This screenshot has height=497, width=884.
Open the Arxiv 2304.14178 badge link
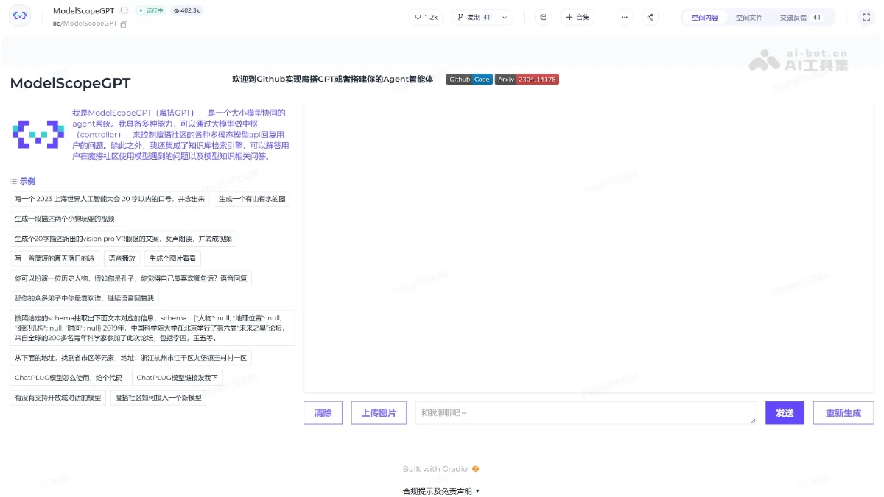[x=527, y=80]
